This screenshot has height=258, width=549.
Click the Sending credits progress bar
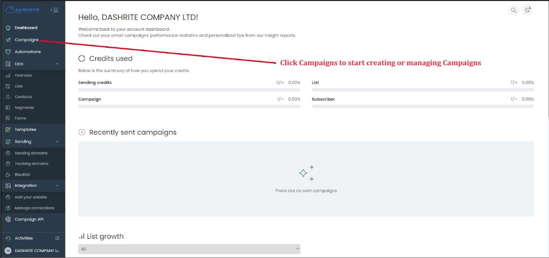[189, 90]
